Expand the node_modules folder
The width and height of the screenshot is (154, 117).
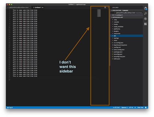pos(127,27)
